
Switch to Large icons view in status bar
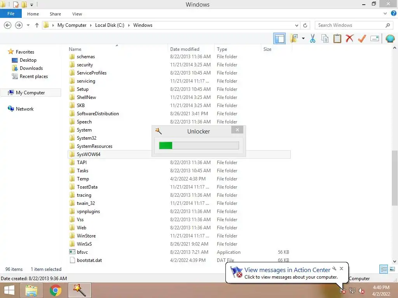pos(392,269)
